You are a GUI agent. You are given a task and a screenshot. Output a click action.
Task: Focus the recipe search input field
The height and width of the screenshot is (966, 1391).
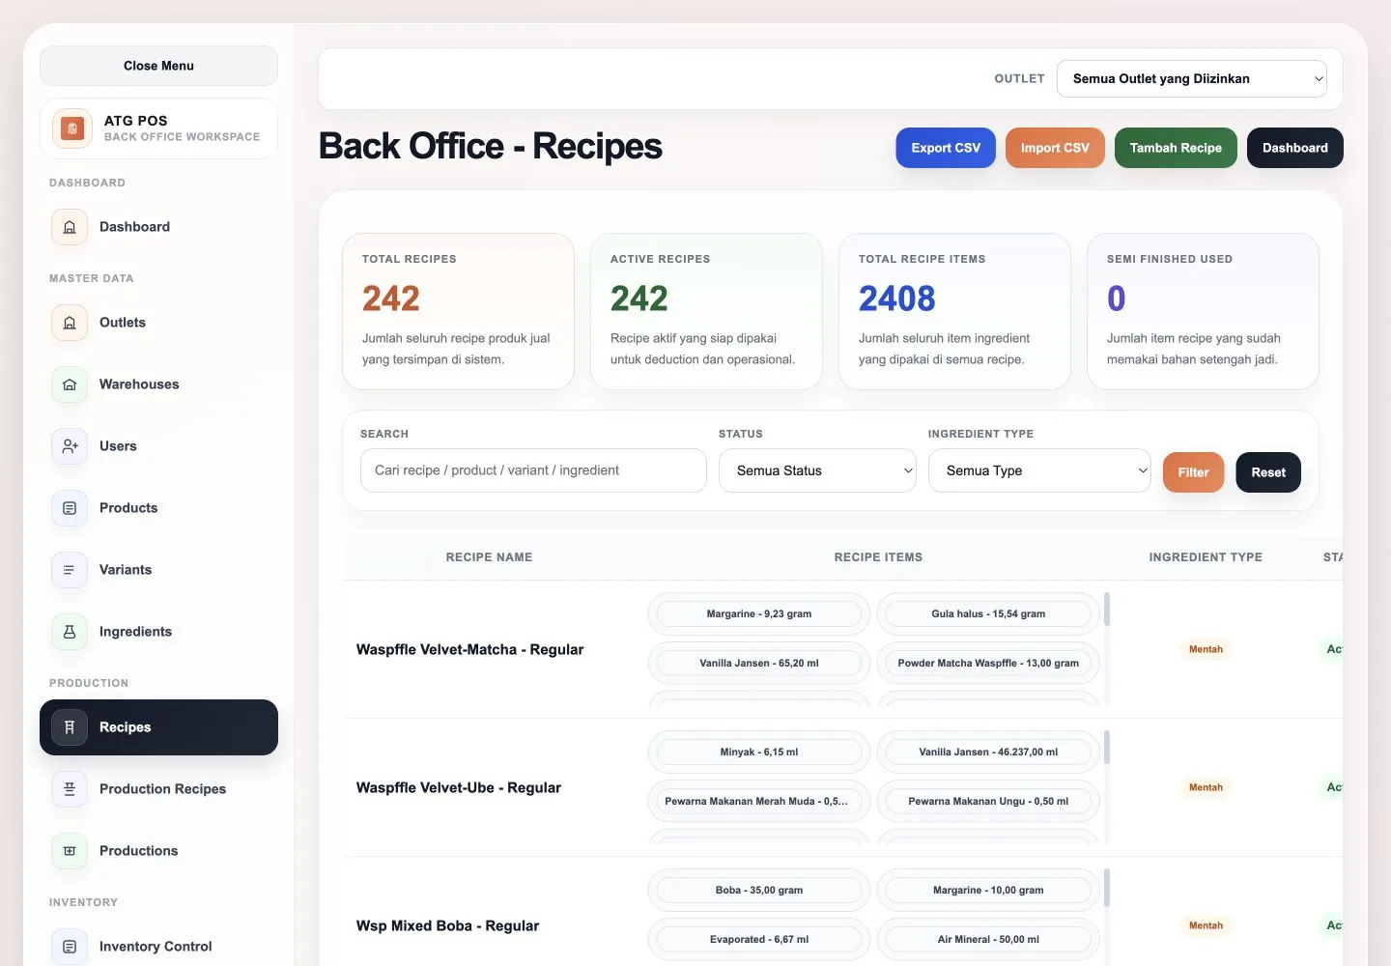pos(533,470)
